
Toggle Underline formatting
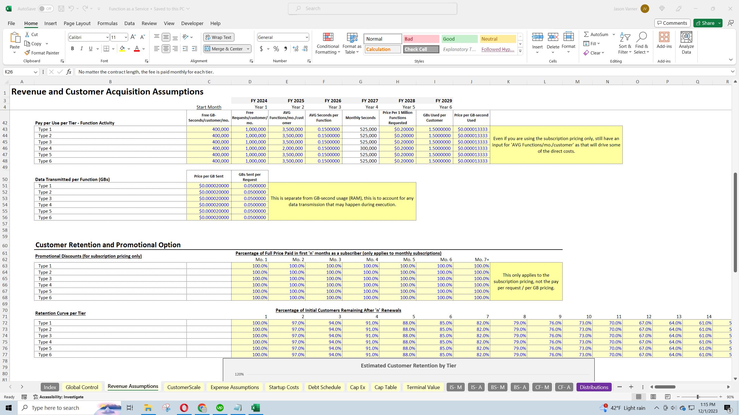point(91,49)
